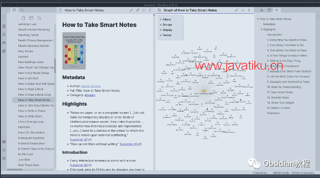
Task: Show file explorer folder icon tab
Action: click(14, 10)
